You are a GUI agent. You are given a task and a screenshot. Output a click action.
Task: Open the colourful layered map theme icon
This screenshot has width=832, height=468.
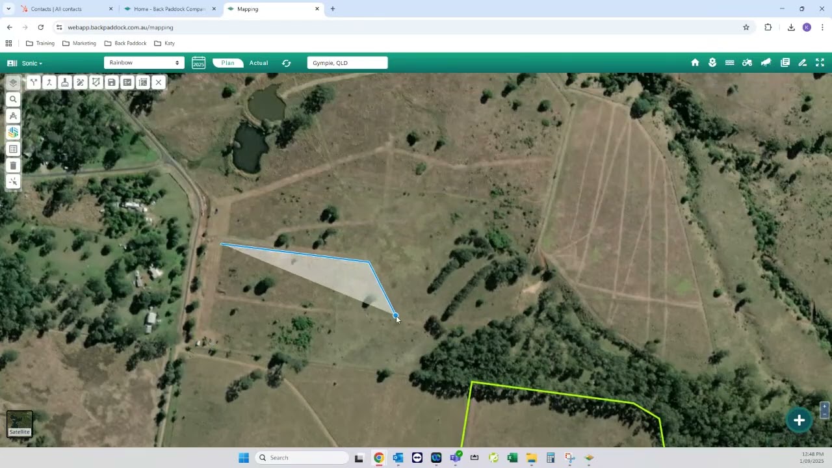[13, 132]
